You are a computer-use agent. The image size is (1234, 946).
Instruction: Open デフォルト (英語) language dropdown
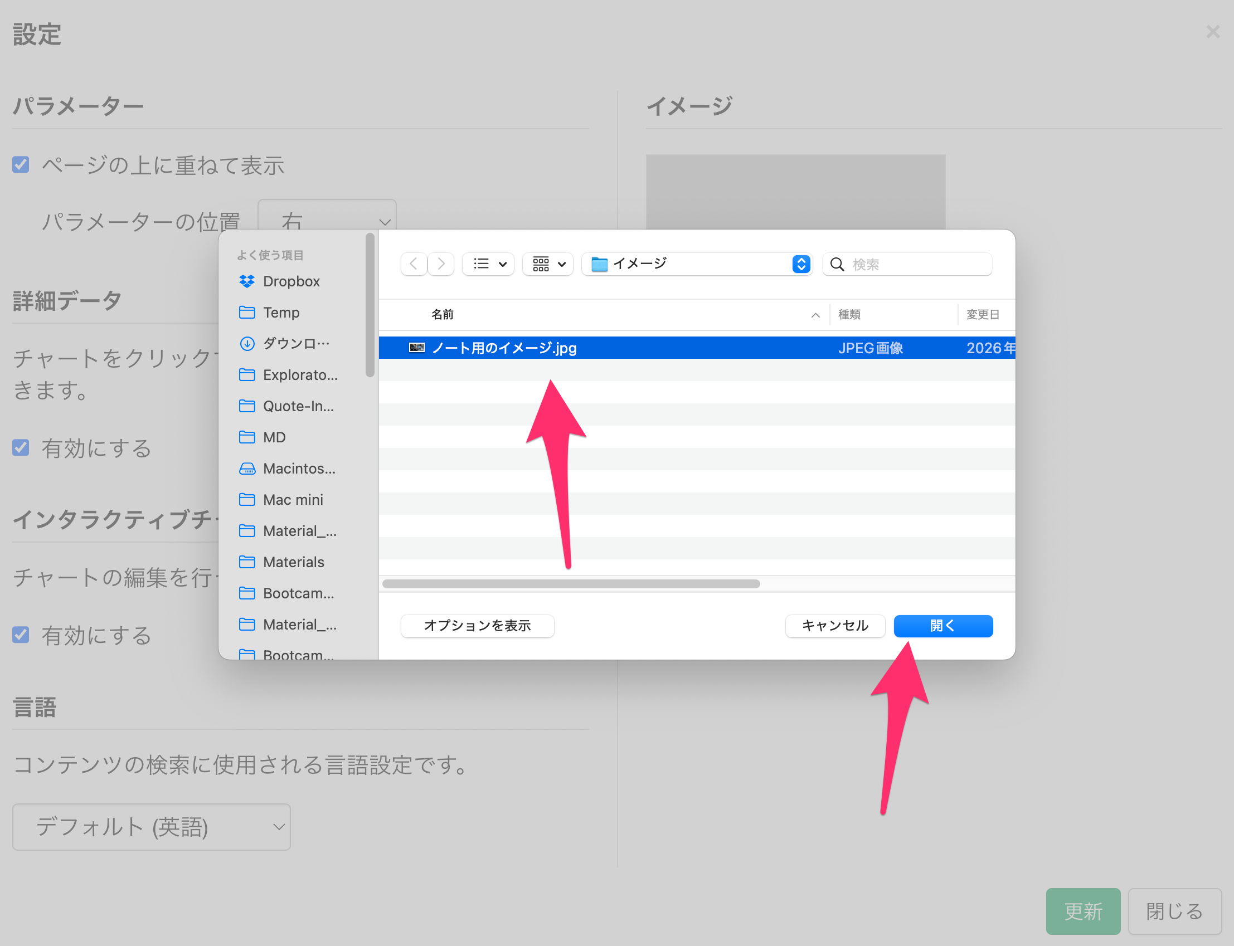point(152,827)
